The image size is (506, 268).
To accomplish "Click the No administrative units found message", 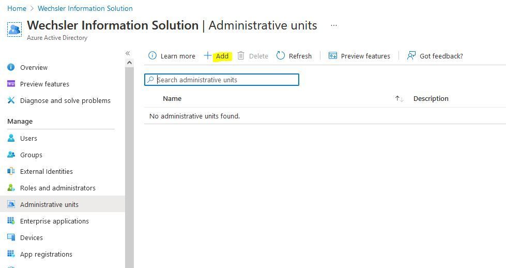I will click(x=194, y=116).
